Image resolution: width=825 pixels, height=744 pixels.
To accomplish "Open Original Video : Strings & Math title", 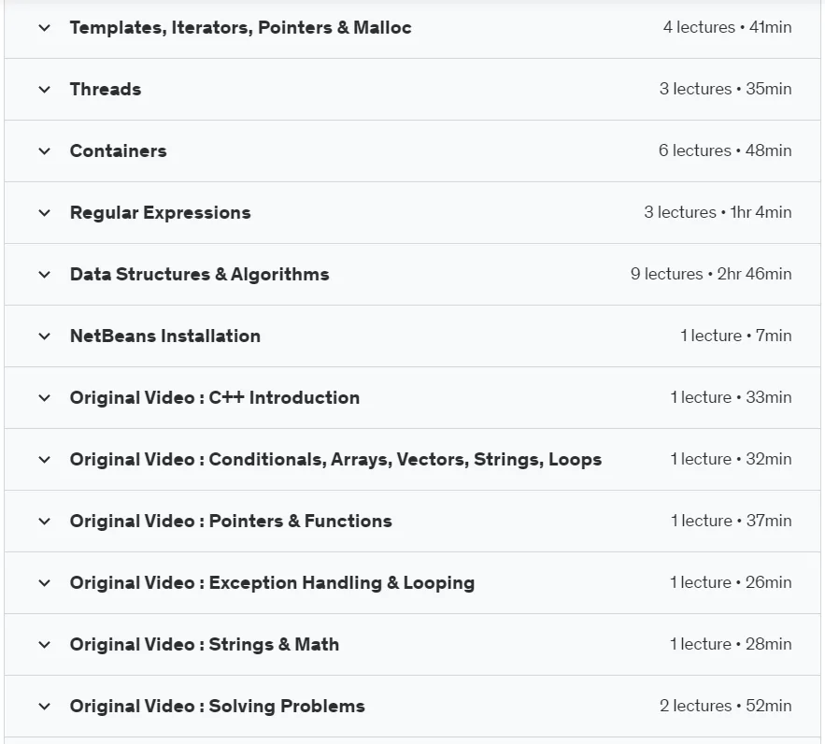I will point(204,644).
